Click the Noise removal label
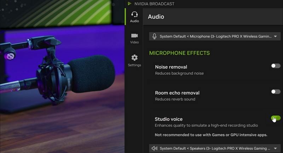The width and height of the screenshot is (283, 153). point(171,67)
